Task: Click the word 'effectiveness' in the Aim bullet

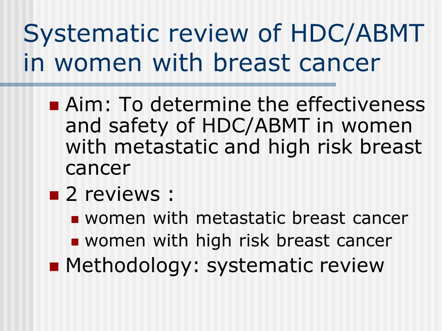Action: tap(361, 104)
